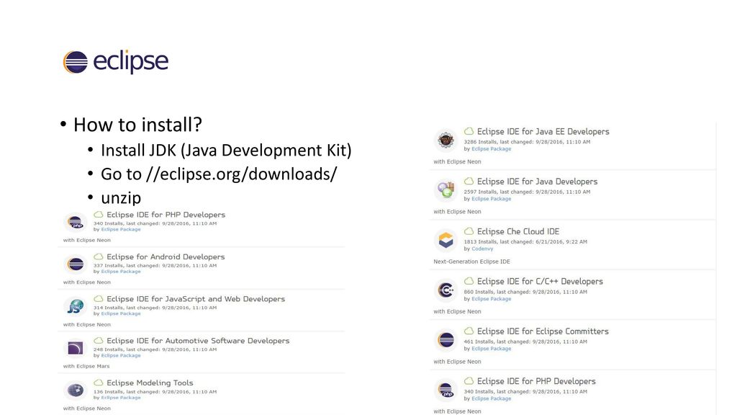Open Eclipse IDE for Java EE Developers title

coord(543,132)
